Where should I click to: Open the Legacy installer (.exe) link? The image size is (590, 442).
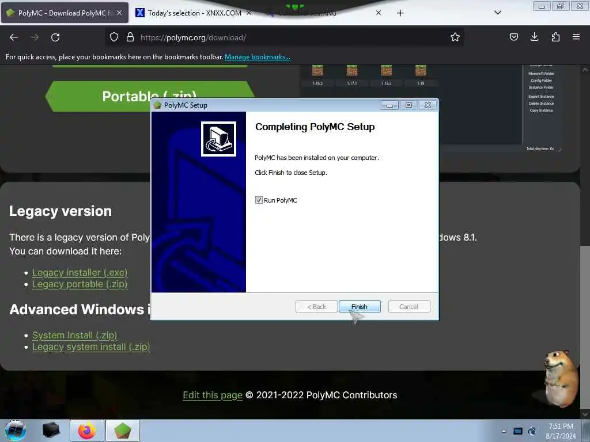pos(80,272)
